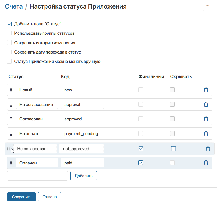Click drag handle of На согласовании row
Screen dimensions: 217x203
click(x=11, y=105)
